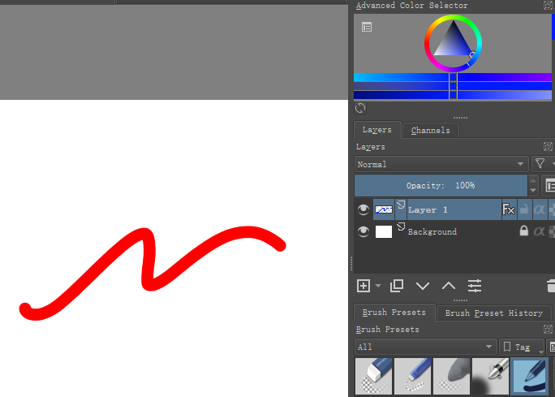Click the paint layer type icon on Layer 1
This screenshot has height=397, width=555.
coord(401,205)
